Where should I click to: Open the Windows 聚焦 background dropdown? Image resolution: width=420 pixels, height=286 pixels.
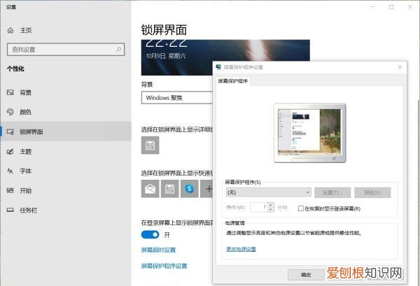point(177,98)
